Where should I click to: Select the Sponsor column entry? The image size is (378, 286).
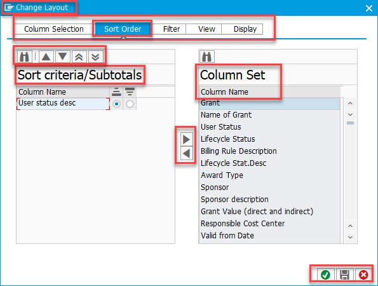pos(270,187)
